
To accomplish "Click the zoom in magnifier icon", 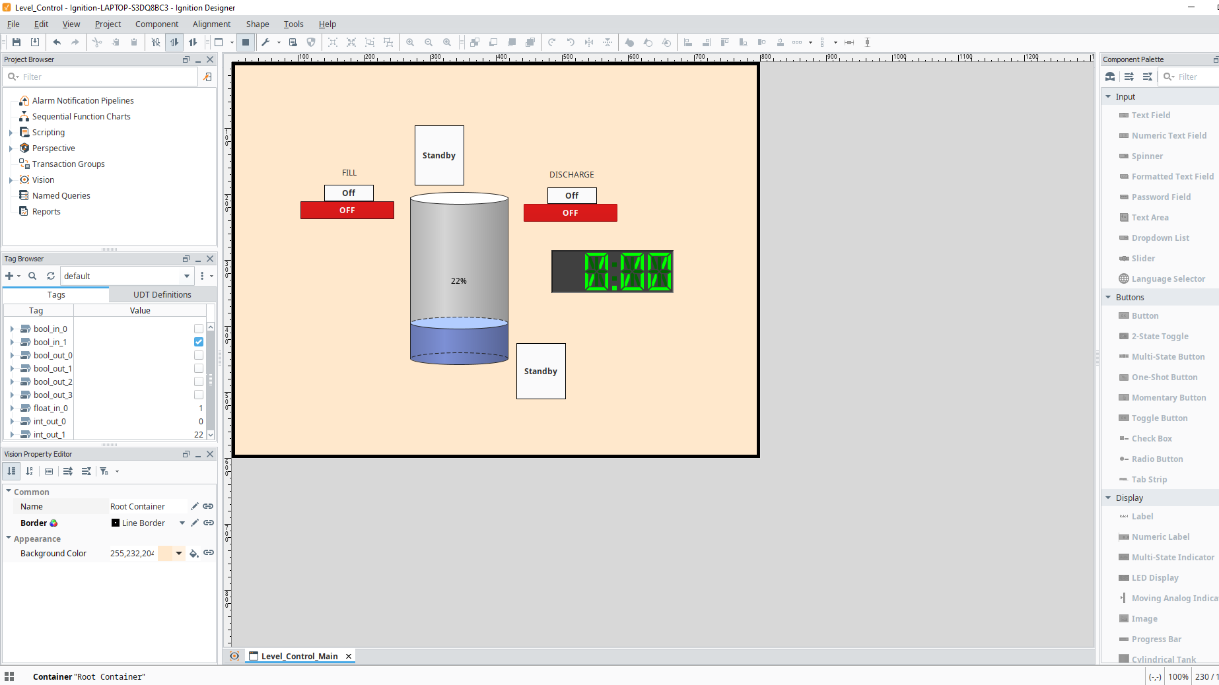I will (x=410, y=42).
